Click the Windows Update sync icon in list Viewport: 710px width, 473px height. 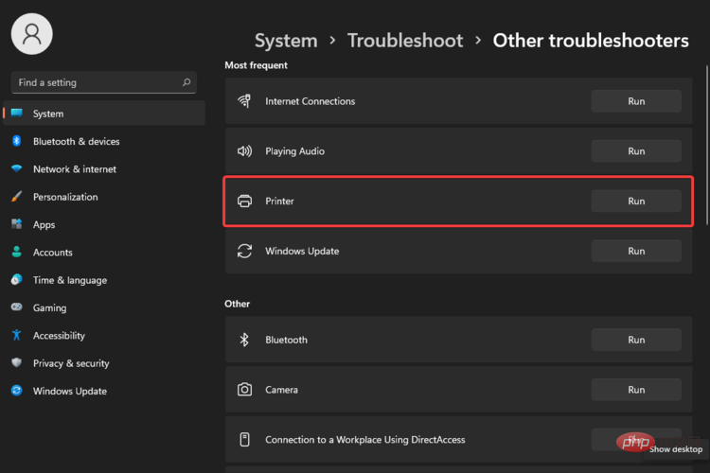click(244, 252)
